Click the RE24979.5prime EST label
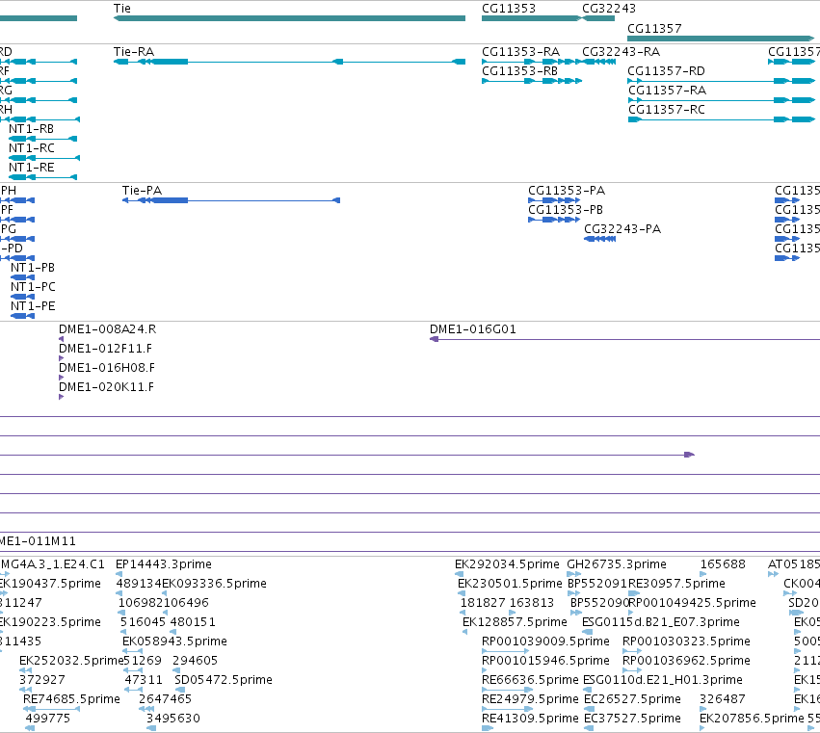Viewport: 820px width, 733px height. 530,699
